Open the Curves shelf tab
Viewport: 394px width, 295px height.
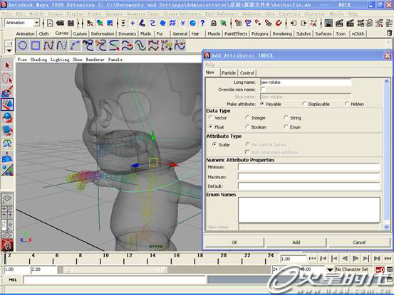tap(61, 33)
